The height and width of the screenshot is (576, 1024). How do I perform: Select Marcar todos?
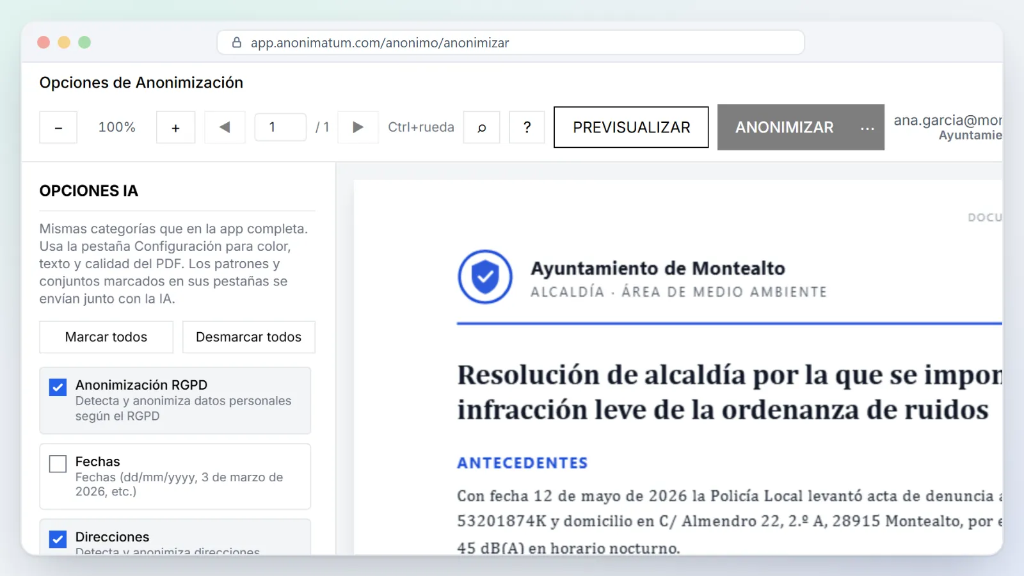tap(106, 337)
